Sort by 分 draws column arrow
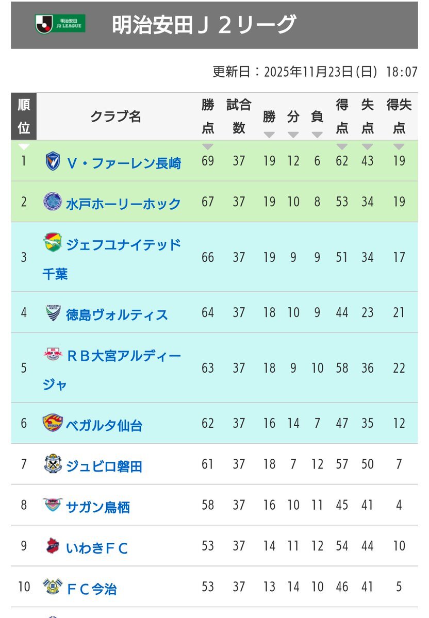 point(293,135)
